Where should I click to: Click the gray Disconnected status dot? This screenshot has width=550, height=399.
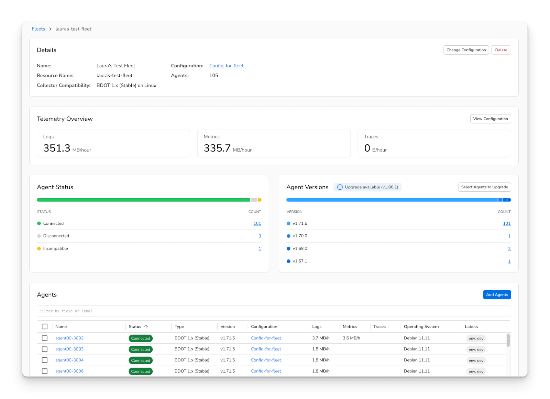tap(39, 236)
